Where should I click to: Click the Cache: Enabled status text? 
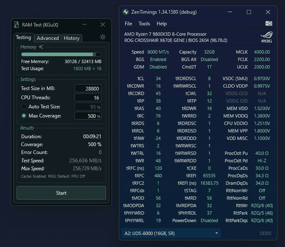(34, 176)
